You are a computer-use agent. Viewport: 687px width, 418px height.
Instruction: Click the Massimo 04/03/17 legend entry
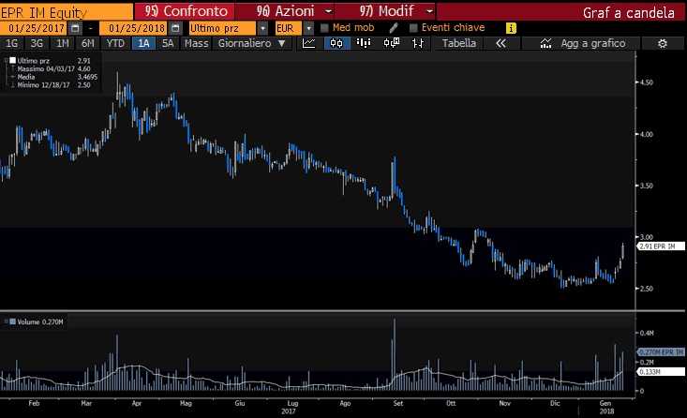(x=53, y=68)
